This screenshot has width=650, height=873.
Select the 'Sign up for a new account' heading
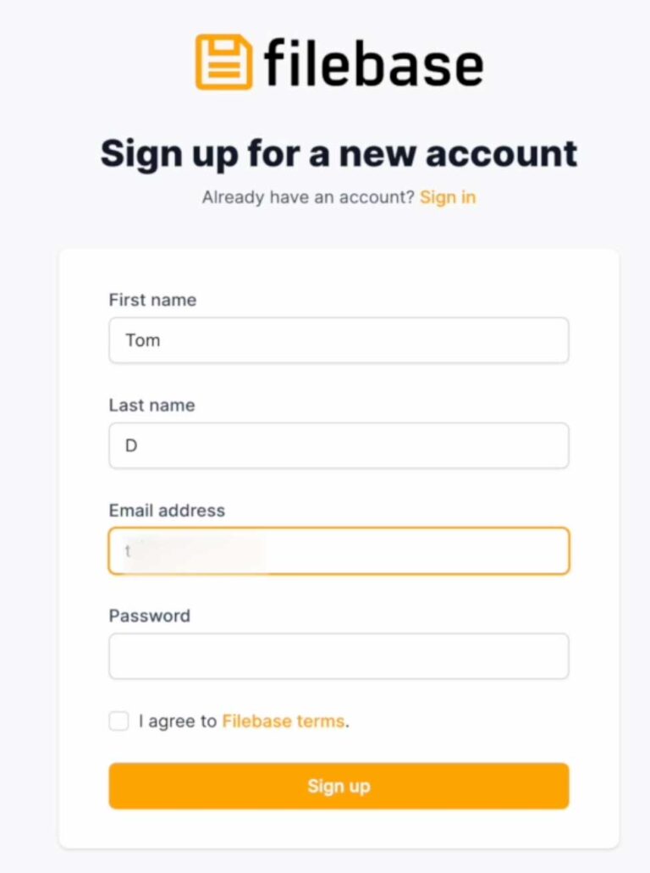[x=339, y=153]
